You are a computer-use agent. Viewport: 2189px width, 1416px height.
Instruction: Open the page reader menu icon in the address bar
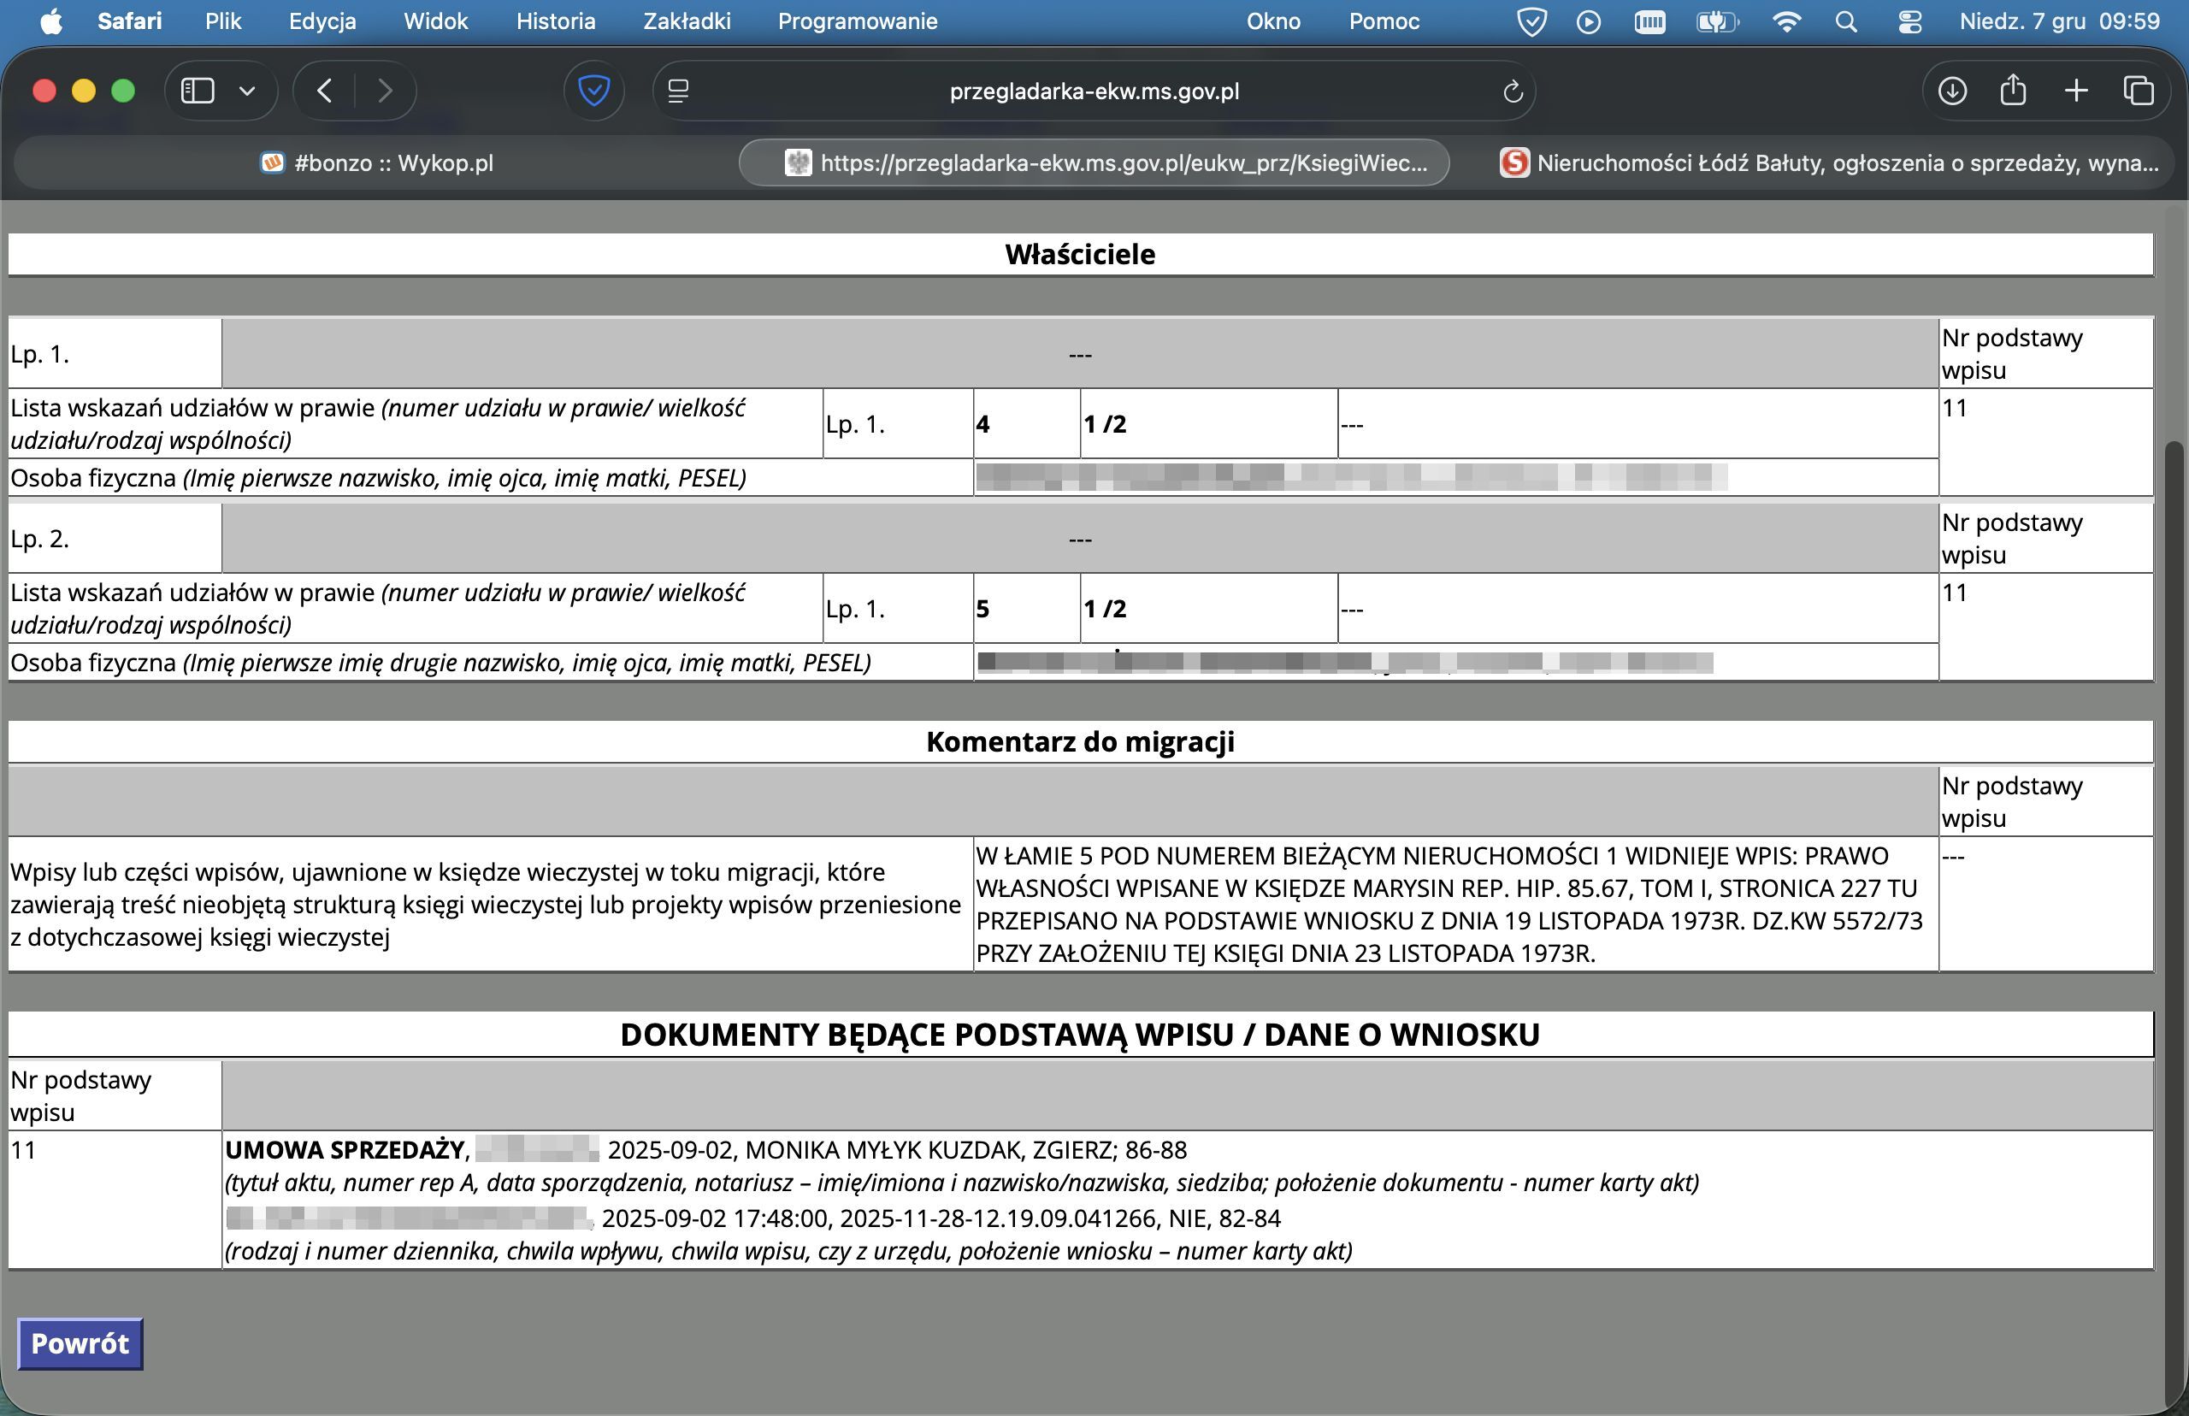pos(678,91)
